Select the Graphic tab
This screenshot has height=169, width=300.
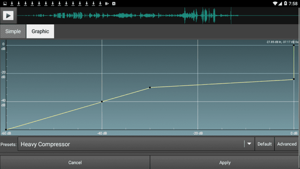40,31
